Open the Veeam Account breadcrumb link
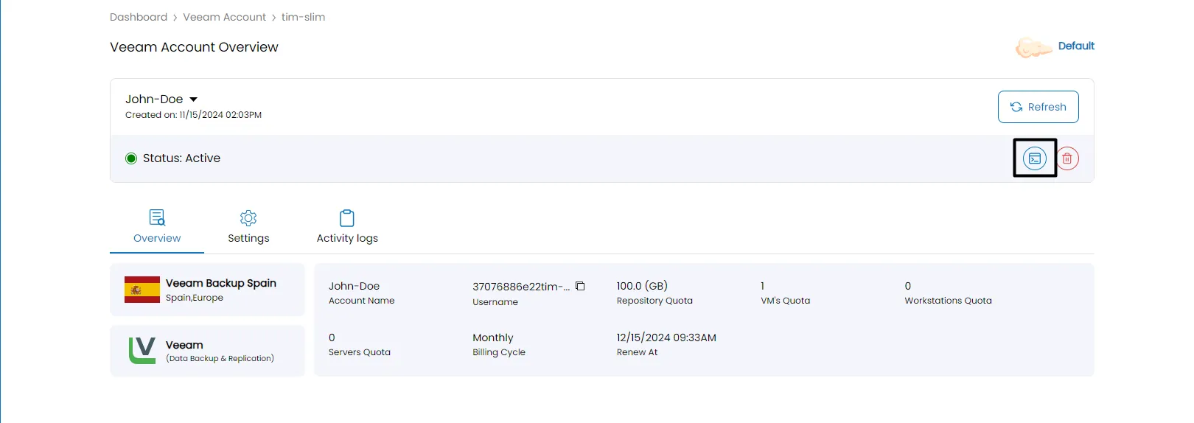Image resolution: width=1194 pixels, height=423 pixels. pyautogui.click(x=224, y=17)
